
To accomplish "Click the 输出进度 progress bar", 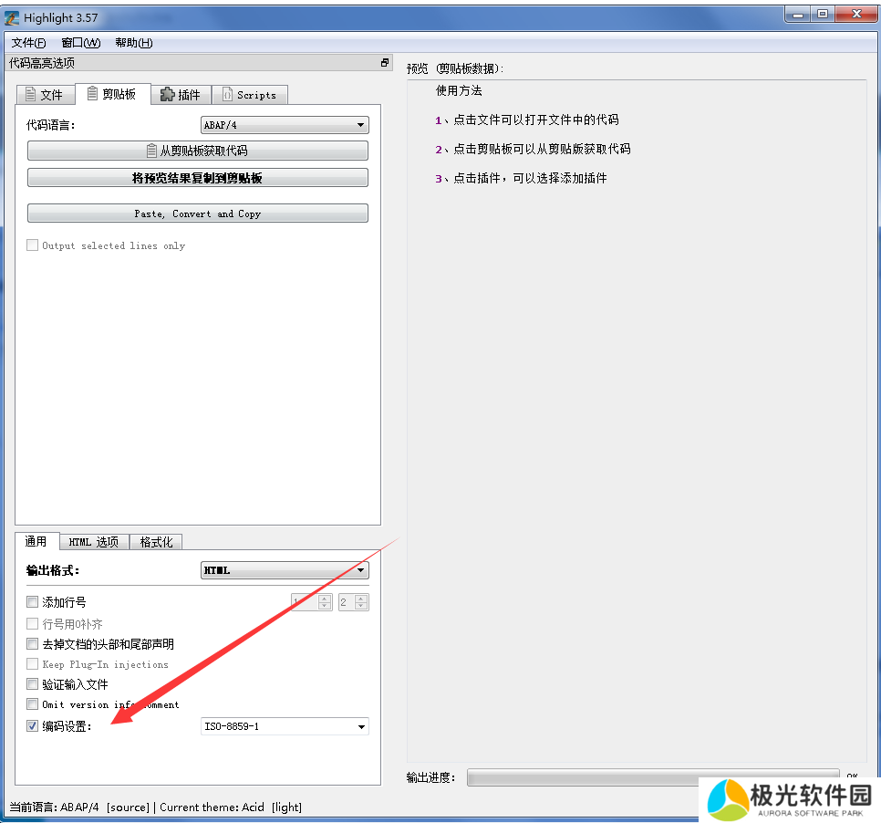I will 653,777.
